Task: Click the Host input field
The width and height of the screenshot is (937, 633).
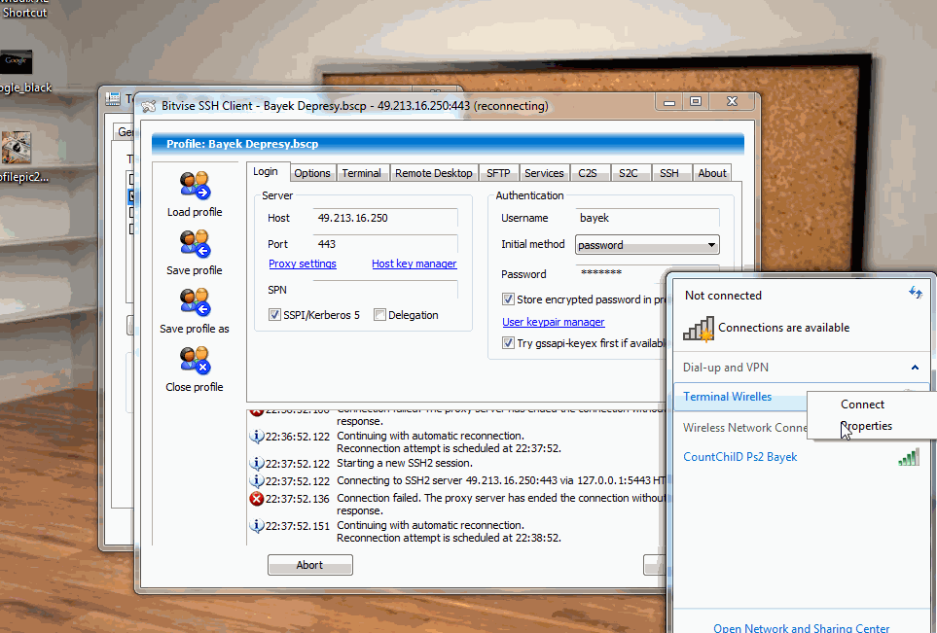Action: coord(385,218)
